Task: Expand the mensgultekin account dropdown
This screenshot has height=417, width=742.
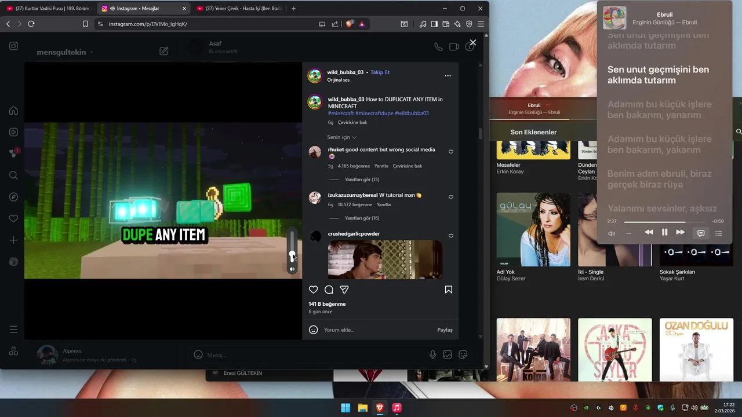Action: coord(65,52)
